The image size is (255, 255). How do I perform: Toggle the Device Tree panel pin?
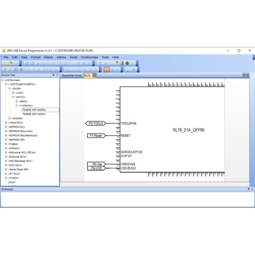click(x=53, y=75)
